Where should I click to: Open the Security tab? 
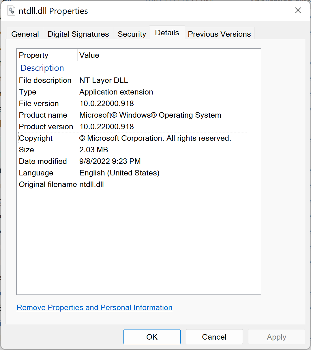[132, 34]
